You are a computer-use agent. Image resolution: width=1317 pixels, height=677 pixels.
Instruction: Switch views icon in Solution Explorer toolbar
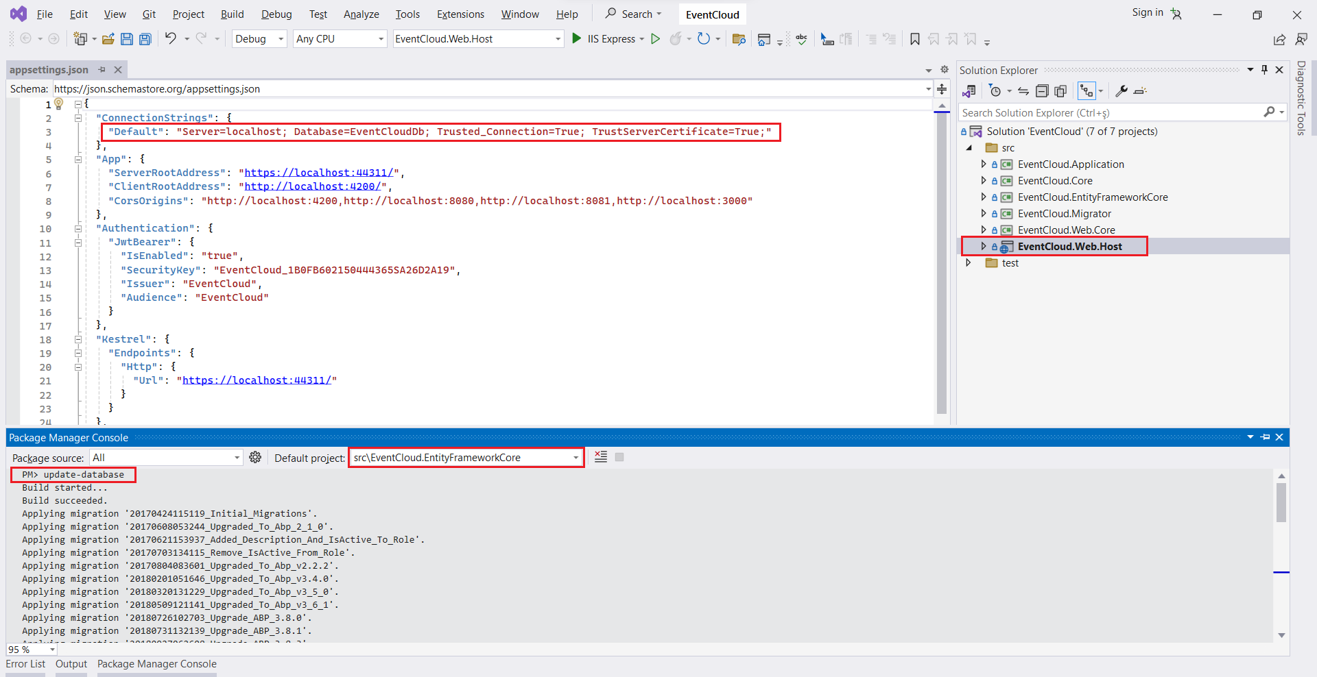tap(969, 91)
